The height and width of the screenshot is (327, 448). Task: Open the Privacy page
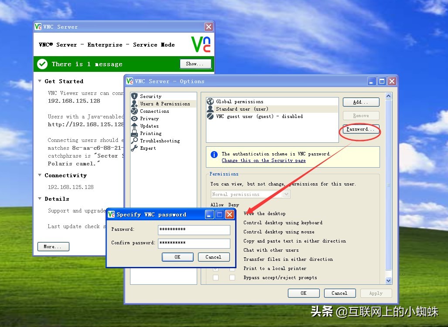click(149, 118)
